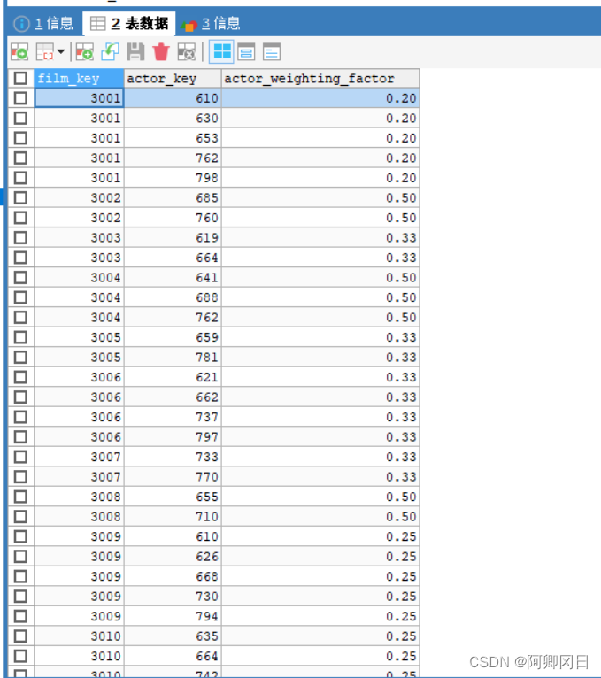This screenshot has height=678, width=601.
Task: Sort by the actor_key column header
Action: pos(172,79)
